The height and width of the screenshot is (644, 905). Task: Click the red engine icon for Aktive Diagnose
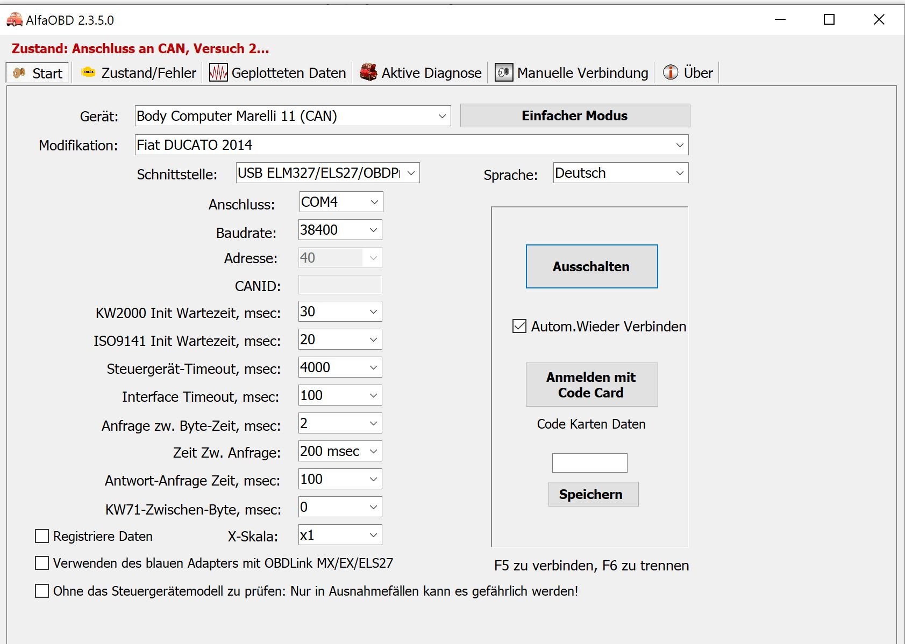(x=368, y=72)
